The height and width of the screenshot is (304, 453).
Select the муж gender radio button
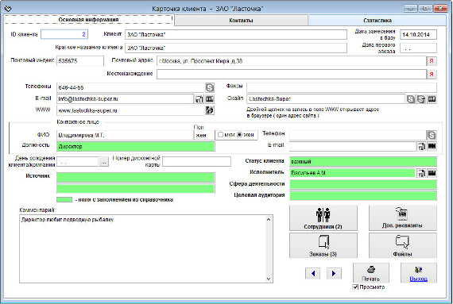[220, 135]
